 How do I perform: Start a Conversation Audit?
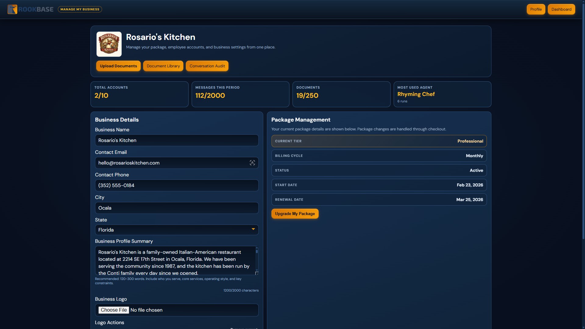pos(207,66)
